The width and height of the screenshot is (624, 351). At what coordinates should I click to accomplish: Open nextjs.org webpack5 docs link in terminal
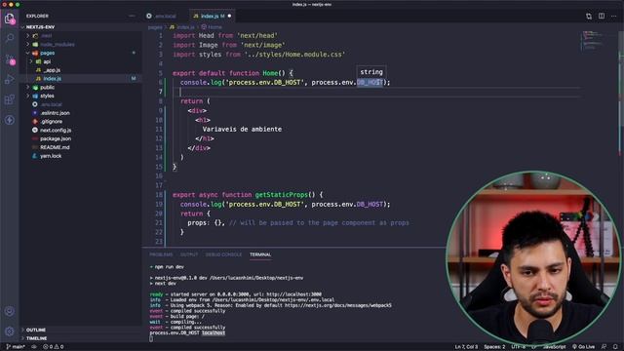(x=338, y=305)
